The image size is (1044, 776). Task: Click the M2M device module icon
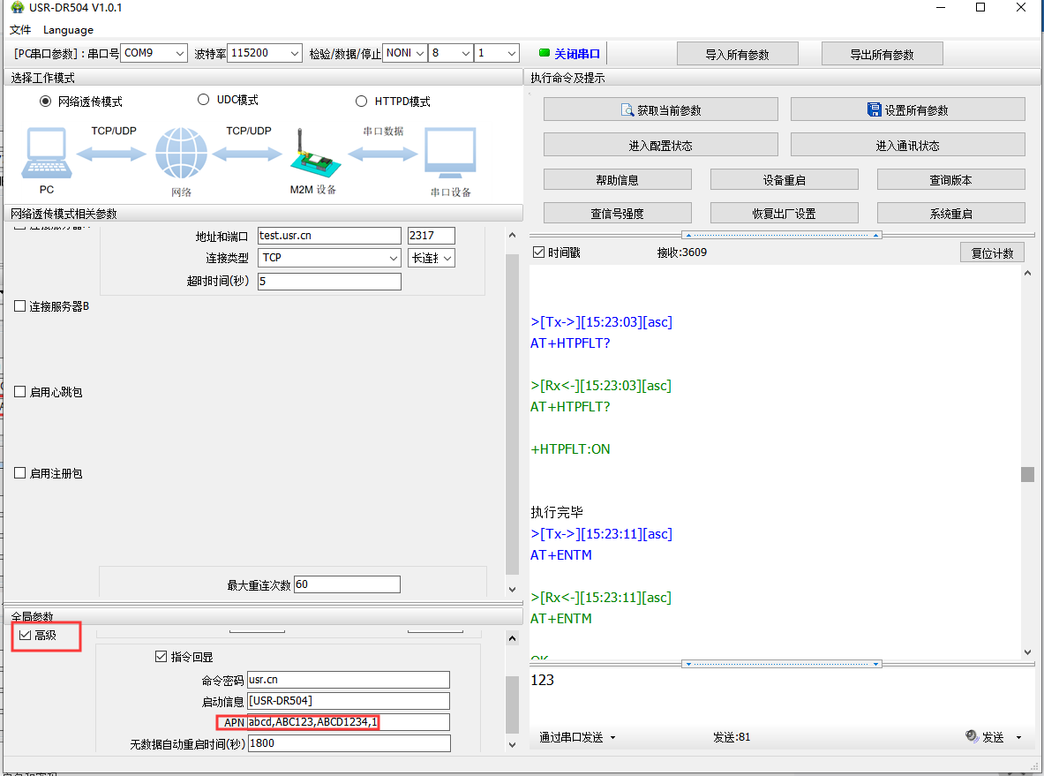pos(312,155)
